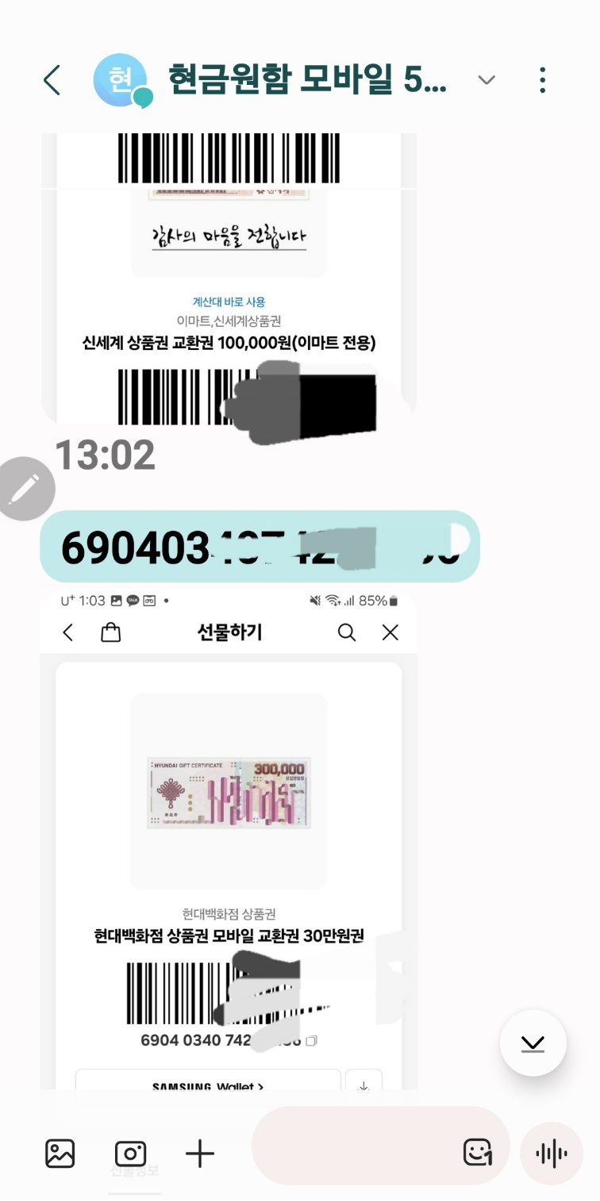Tap the search magnifier in 선물하기 header

coord(347,632)
